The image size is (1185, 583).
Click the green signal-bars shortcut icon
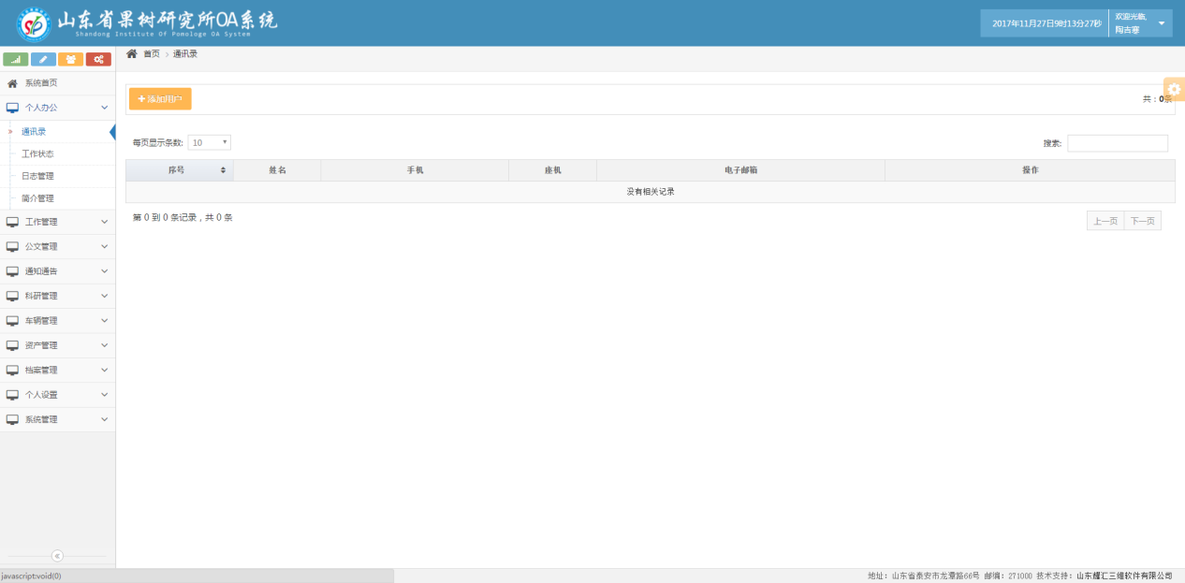point(16,59)
